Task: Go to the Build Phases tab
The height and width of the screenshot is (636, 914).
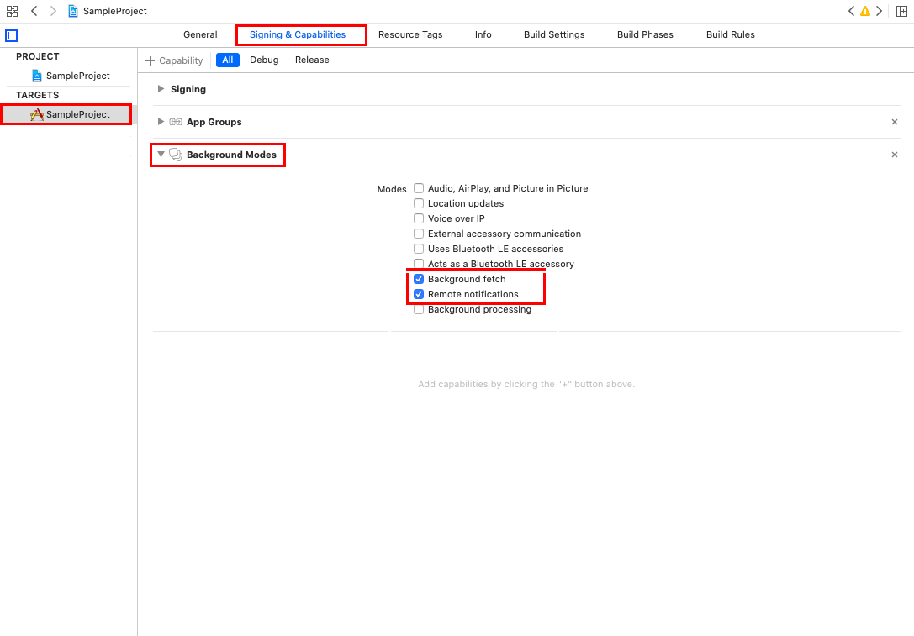Action: tap(645, 35)
